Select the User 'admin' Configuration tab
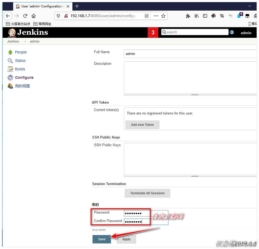Image resolution: width=259 pixels, height=249 pixels. [x=43, y=6]
